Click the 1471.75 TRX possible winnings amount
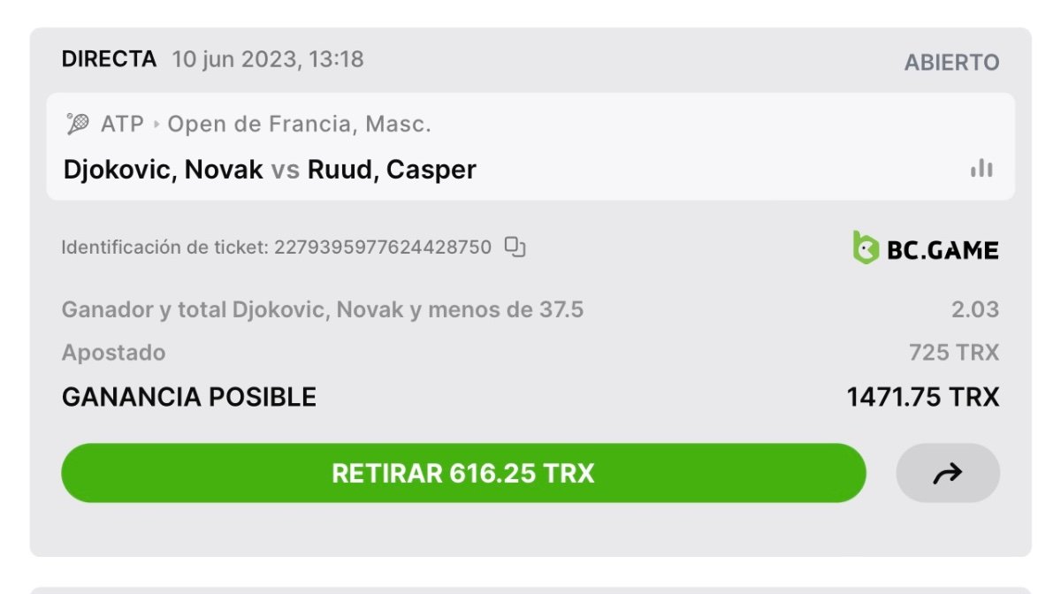Image resolution: width=1061 pixels, height=594 pixels. coord(923,398)
